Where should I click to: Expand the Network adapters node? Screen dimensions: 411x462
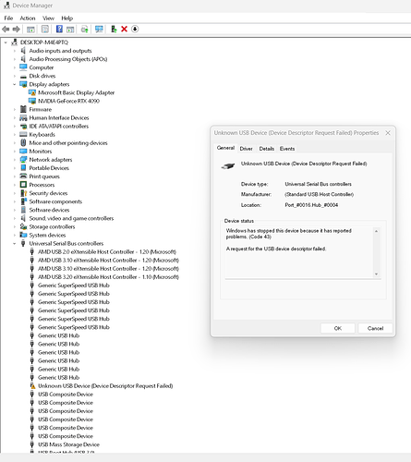(x=14, y=160)
